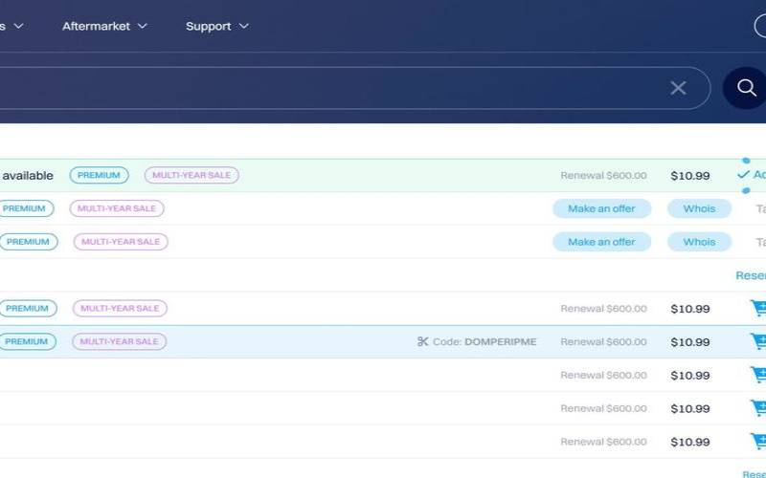Click the MULTI-YEAR SALE tag in the available row

191,175
